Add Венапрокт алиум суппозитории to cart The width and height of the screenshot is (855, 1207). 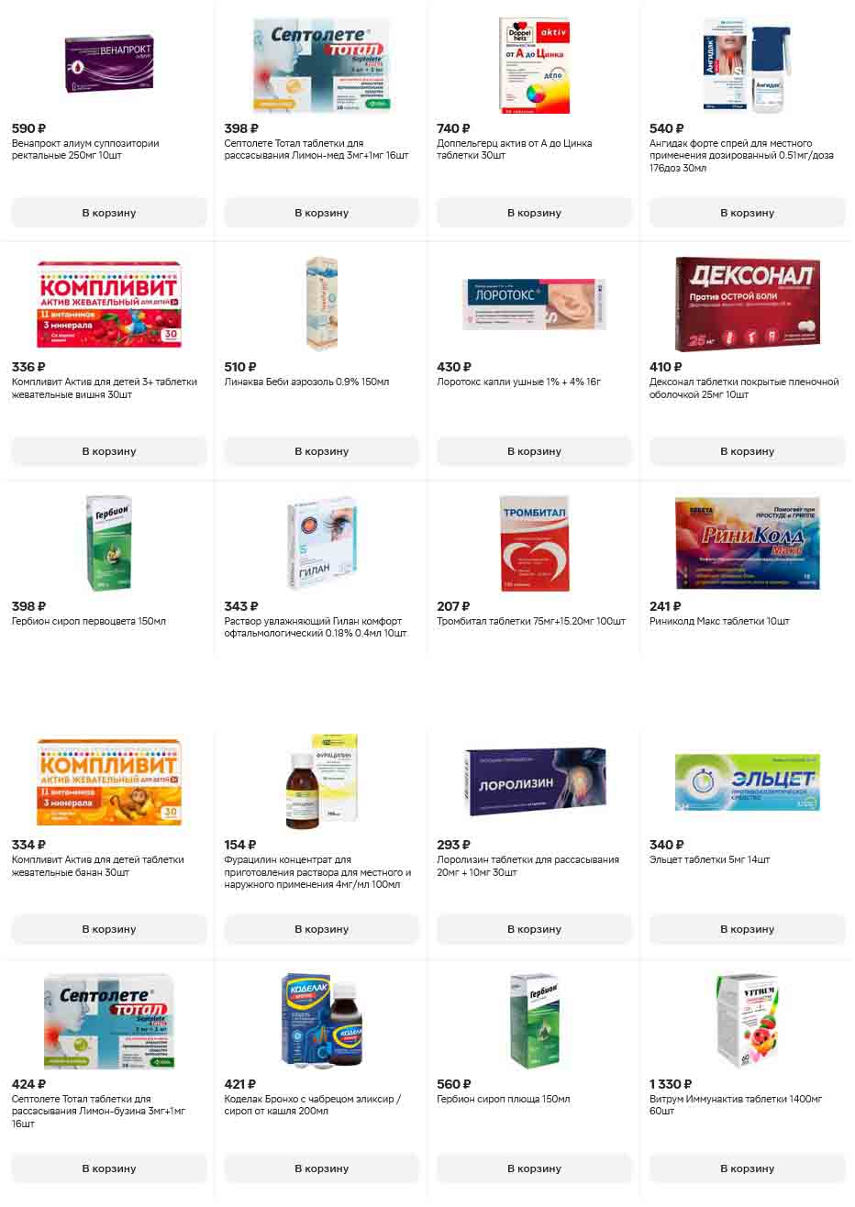click(x=109, y=213)
